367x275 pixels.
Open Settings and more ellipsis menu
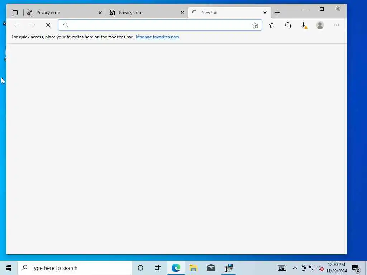(x=336, y=25)
